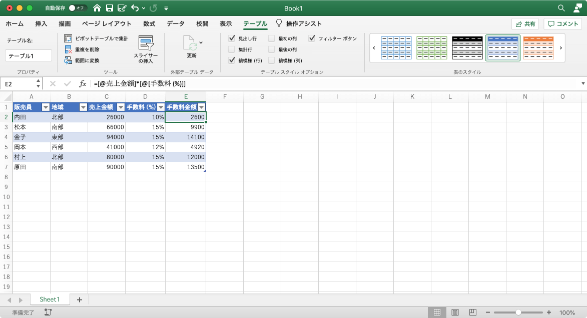The width and height of the screenshot is (587, 318).
Task: Open the 売上金額 filter dropdown
Action: [121, 107]
